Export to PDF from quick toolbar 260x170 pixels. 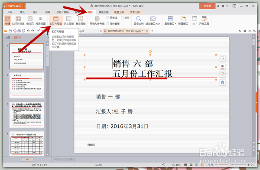coord(15,31)
